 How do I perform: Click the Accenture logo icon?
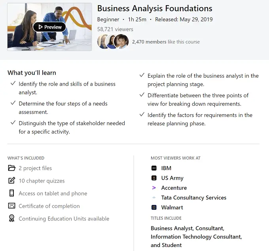[154, 188]
